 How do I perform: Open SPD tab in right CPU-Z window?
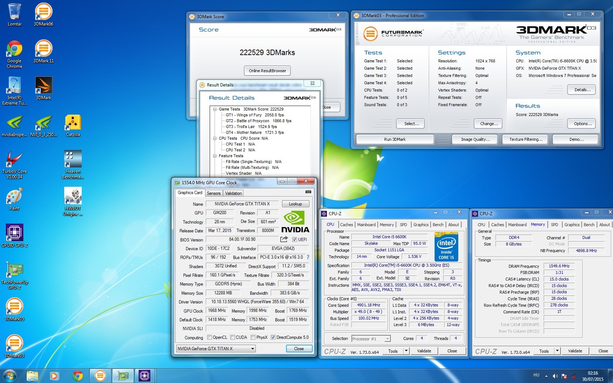554,225
